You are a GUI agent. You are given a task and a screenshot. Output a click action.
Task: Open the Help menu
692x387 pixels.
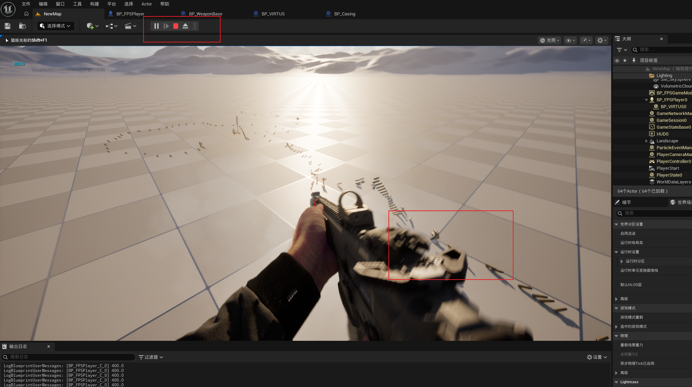tap(165, 4)
